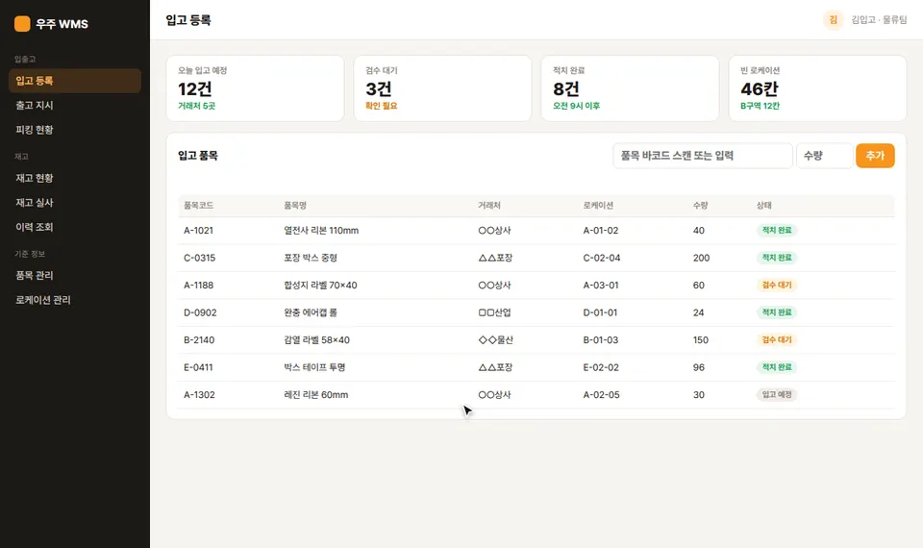Click the 품목명 column header
This screenshot has height=548, width=923.
pyautogui.click(x=295, y=206)
